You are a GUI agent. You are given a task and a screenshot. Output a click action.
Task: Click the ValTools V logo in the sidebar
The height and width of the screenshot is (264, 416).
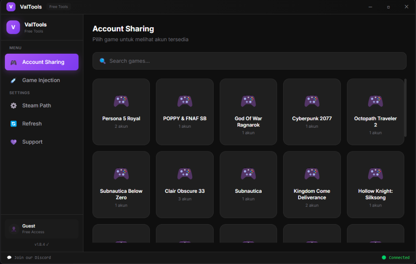pyautogui.click(x=13, y=27)
